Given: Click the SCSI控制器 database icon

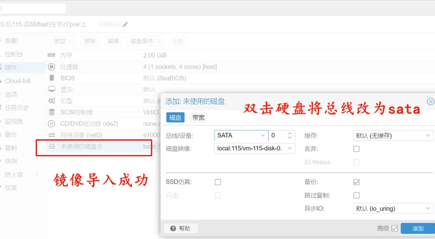Looking at the screenshot, I should coord(51,112).
